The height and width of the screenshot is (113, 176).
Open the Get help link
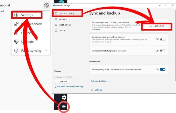99,90
